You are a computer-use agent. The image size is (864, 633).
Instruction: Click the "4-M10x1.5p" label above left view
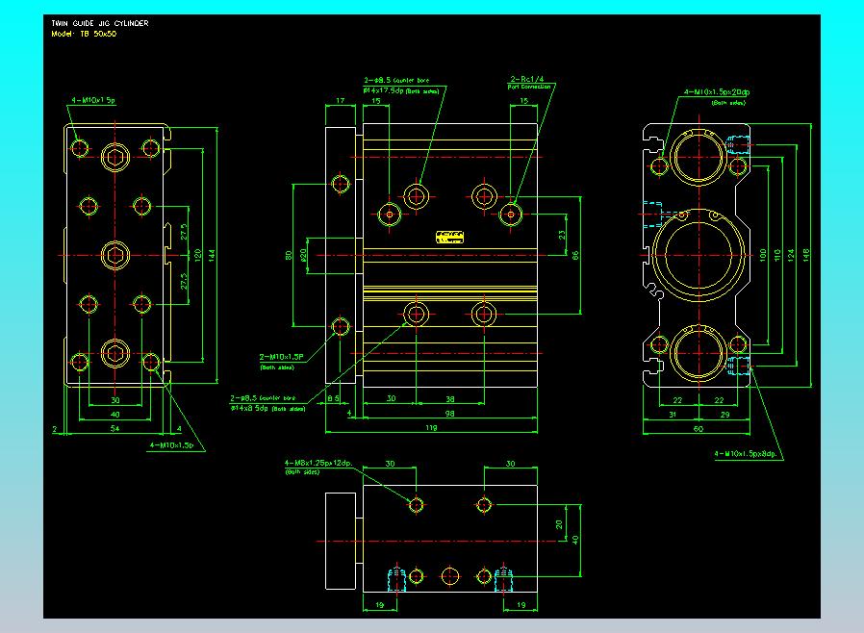click(x=92, y=99)
